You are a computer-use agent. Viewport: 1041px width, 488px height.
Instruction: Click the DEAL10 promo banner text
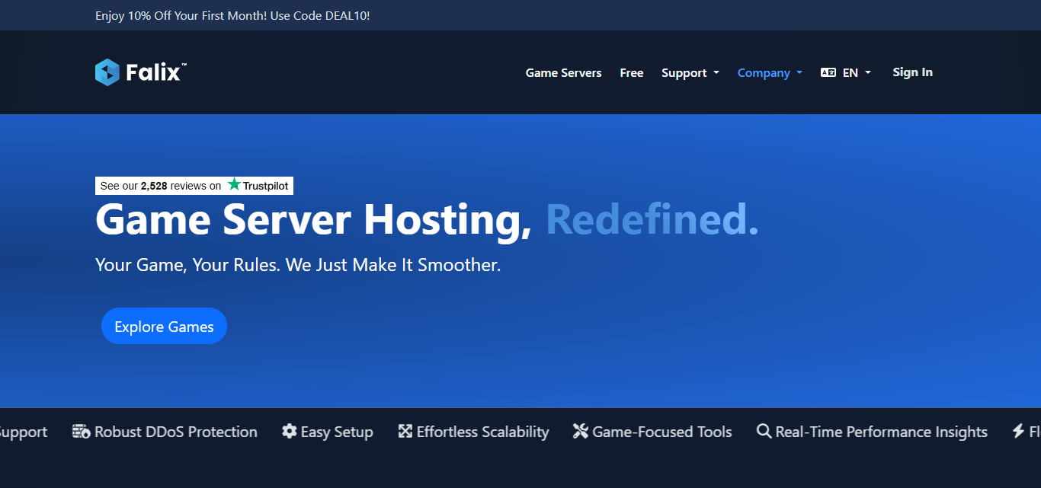232,15
